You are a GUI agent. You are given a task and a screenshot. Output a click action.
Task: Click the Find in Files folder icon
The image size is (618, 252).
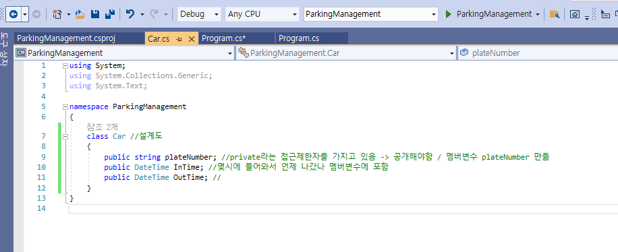[x=555, y=15]
